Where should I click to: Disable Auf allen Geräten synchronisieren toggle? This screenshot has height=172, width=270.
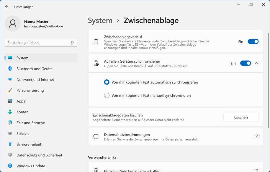(245, 63)
